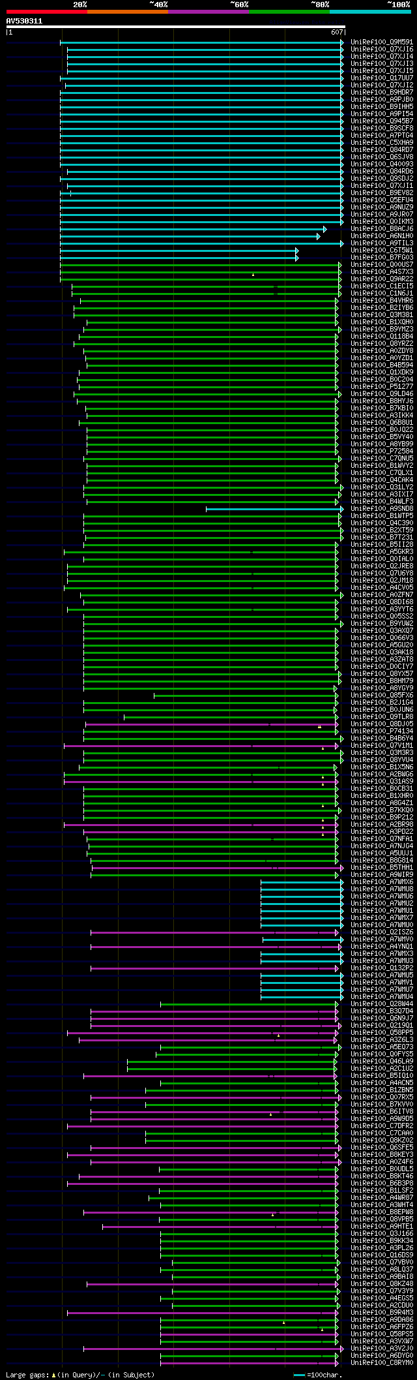417x1380 pixels.
Task: Select the UniRef100_B1WTP5 label
Action: 382,515
